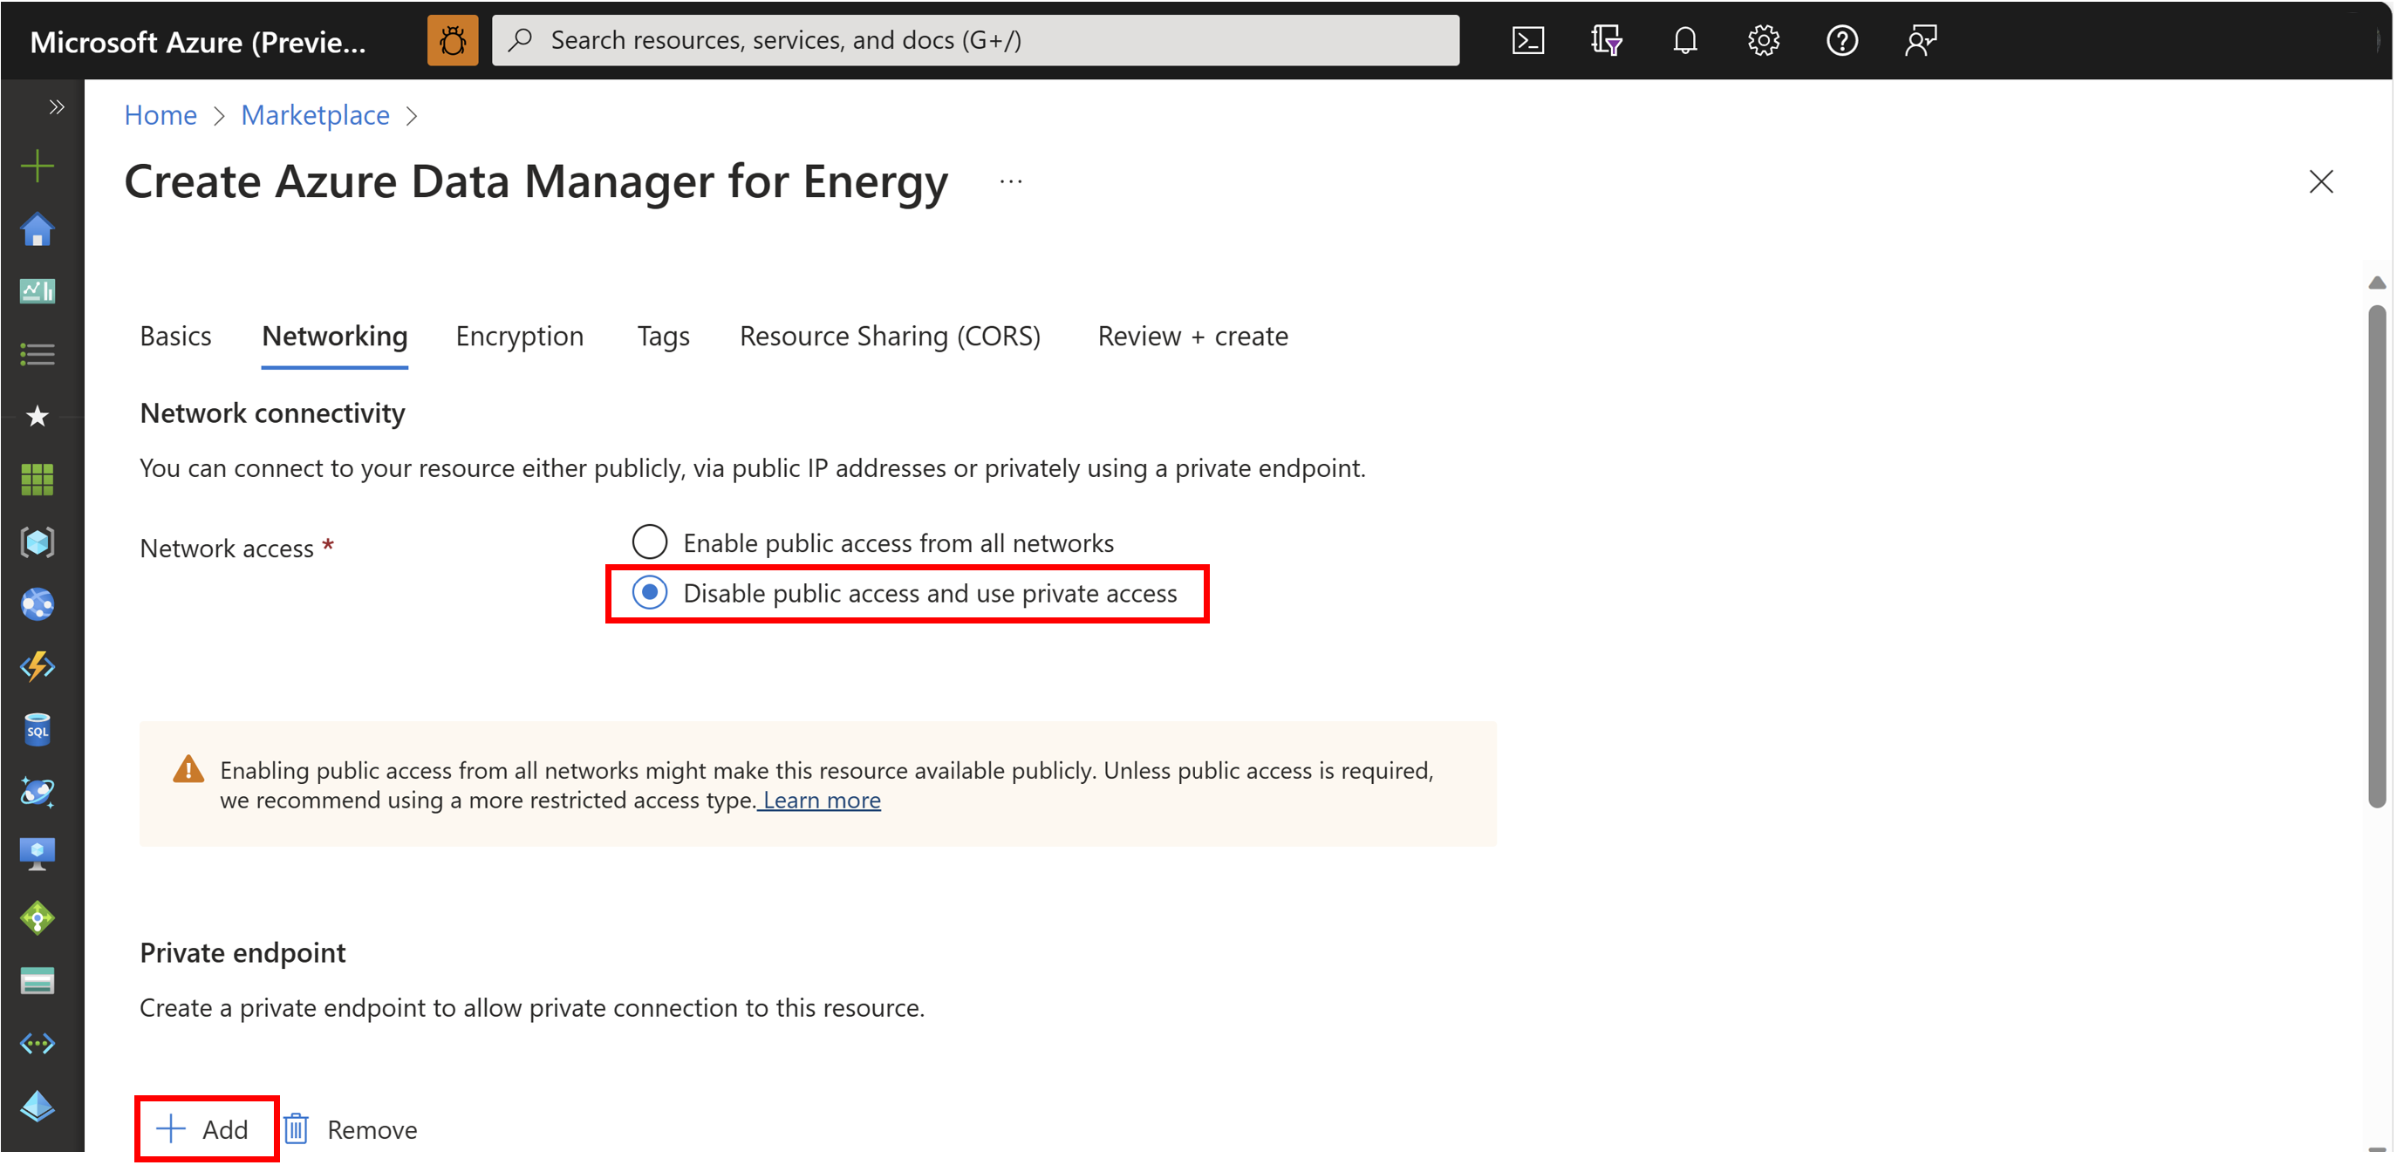2397x1172 pixels.
Task: Switch to the Encryption tab
Action: pyautogui.click(x=519, y=336)
